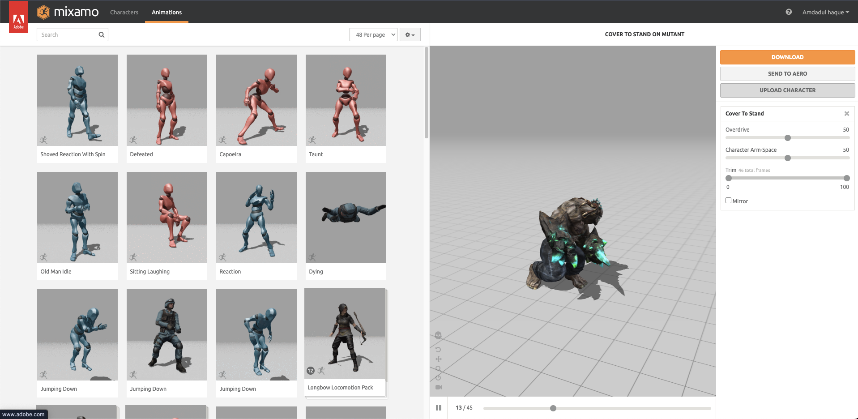The image size is (858, 419).
Task: Open the Amdadul haque account menu
Action: coord(825,12)
